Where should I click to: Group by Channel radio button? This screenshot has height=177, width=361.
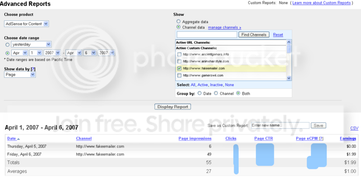(x=216, y=93)
